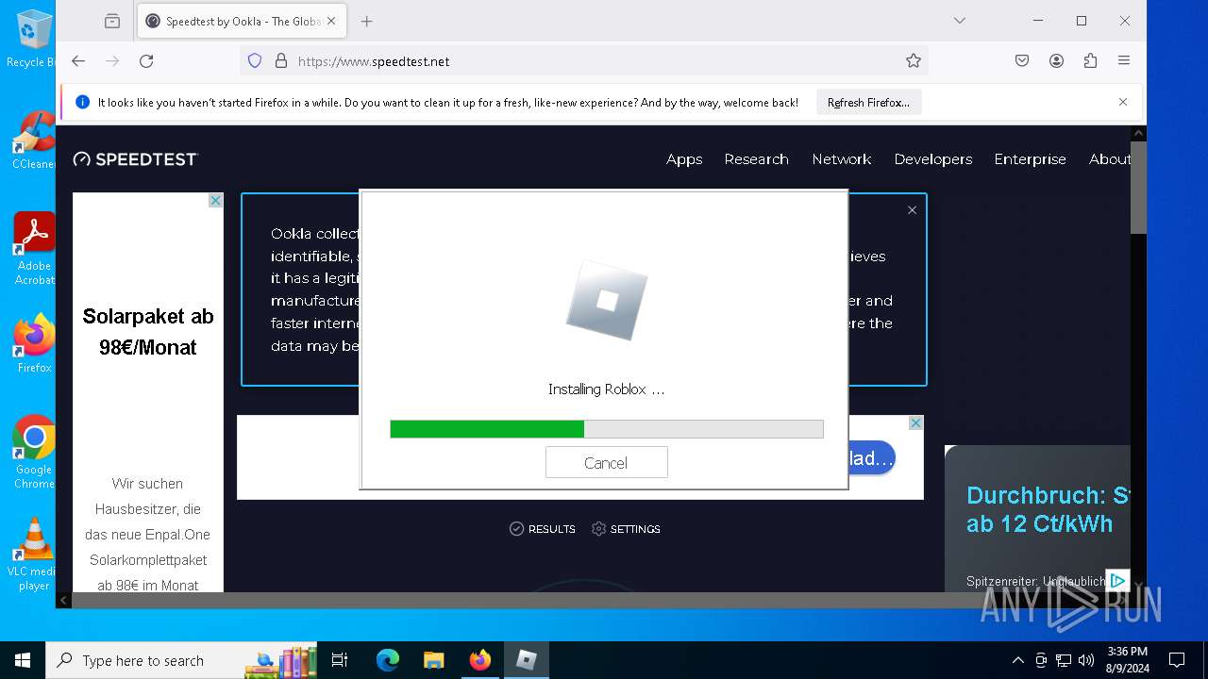Open VLC media player desktop shortcut
This screenshot has height=679, width=1208.
pos(34,554)
